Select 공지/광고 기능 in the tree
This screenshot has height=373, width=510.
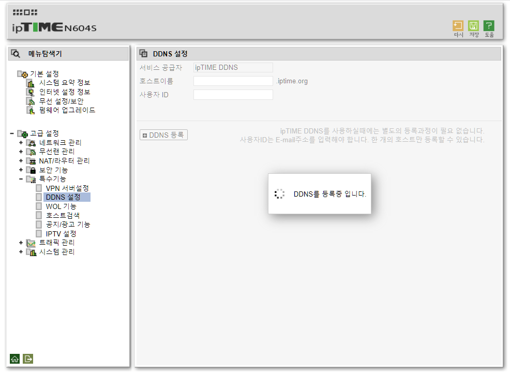(x=68, y=225)
